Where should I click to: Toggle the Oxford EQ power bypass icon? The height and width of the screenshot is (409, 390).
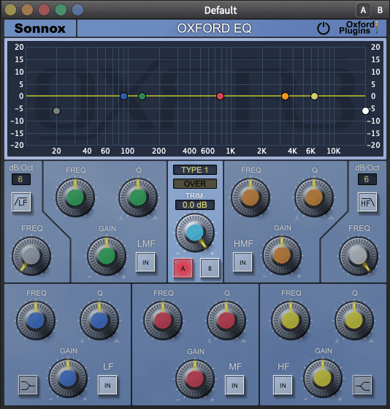tap(323, 29)
